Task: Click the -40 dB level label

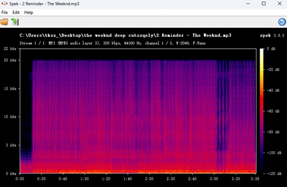Action: pos(273,90)
